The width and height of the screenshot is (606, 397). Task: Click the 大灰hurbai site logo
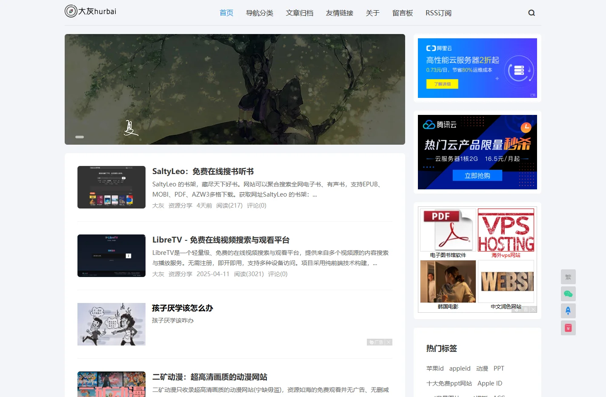[x=91, y=11]
